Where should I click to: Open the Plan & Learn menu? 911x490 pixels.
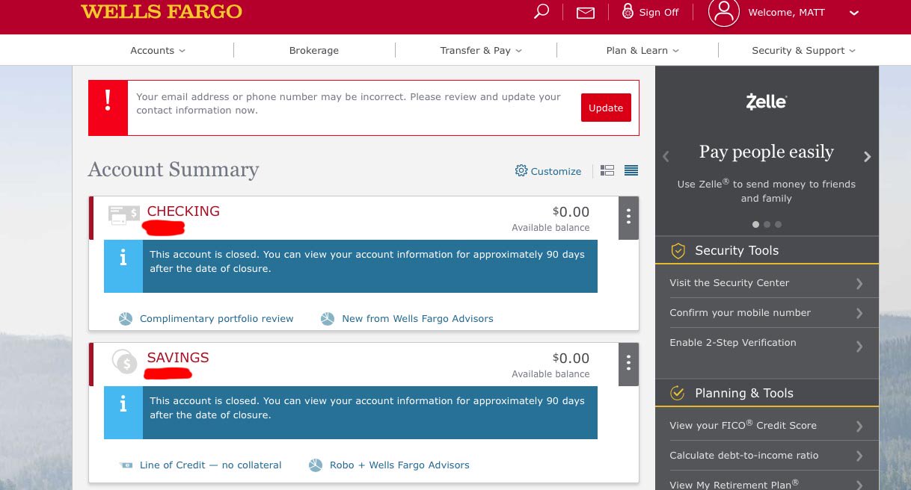(x=642, y=50)
